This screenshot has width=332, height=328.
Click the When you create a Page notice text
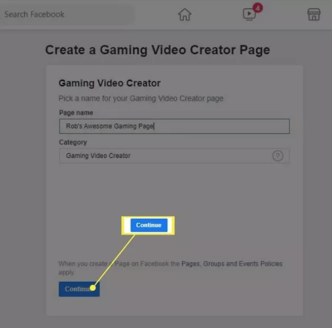tap(170, 268)
